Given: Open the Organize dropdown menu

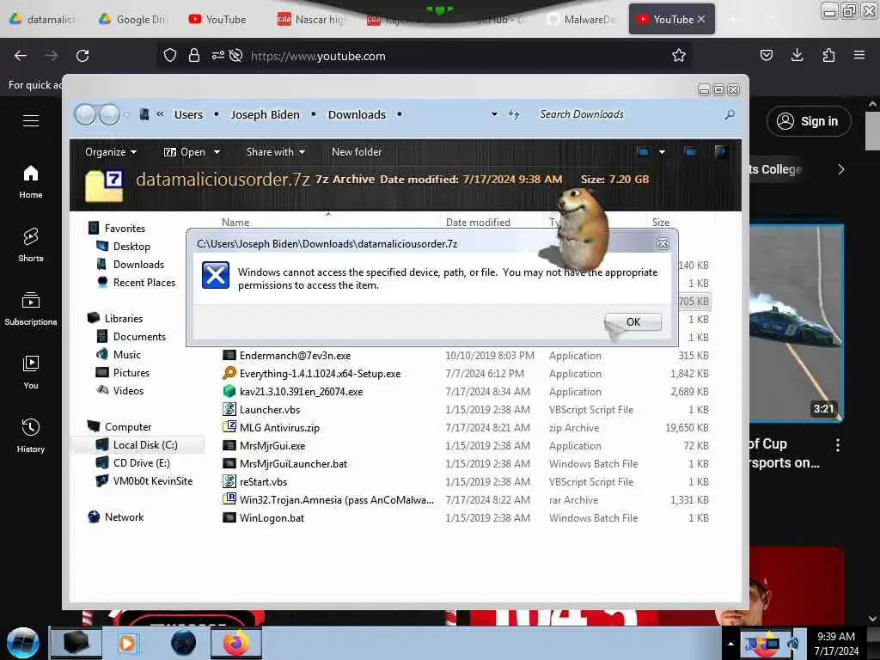Looking at the screenshot, I should (x=111, y=152).
